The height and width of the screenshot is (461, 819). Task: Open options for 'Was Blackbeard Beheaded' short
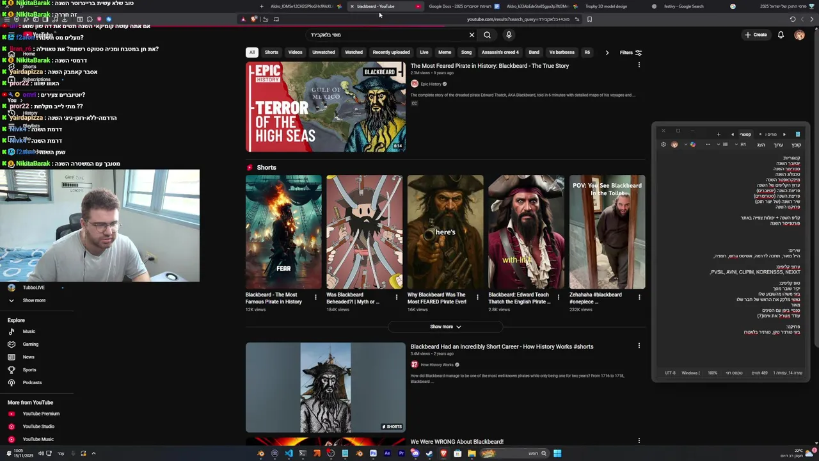(396, 297)
